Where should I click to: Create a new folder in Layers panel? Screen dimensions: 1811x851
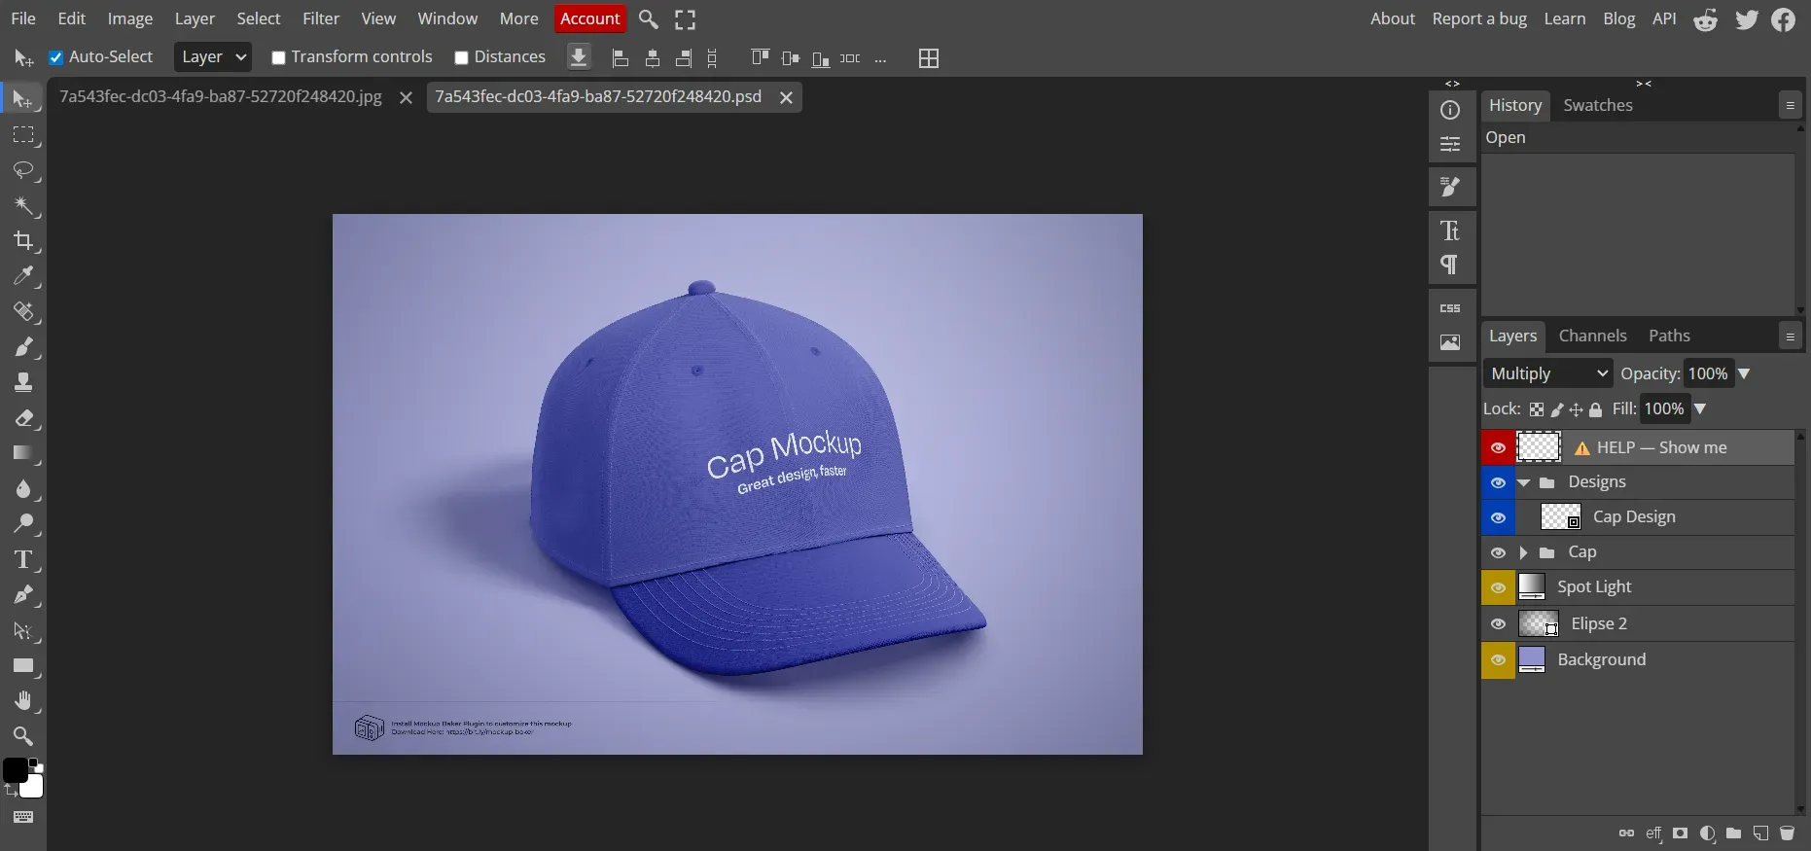[1733, 833]
